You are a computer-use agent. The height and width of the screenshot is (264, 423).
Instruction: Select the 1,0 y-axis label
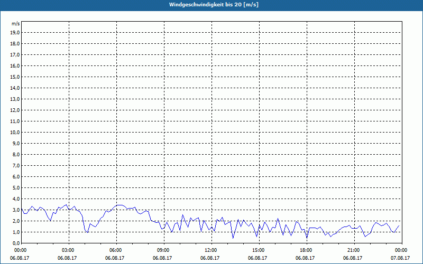pyautogui.click(x=16, y=232)
